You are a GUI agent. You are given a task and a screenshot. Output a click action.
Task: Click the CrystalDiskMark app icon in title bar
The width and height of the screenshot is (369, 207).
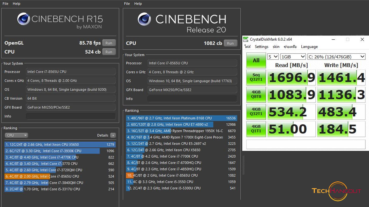246,39
